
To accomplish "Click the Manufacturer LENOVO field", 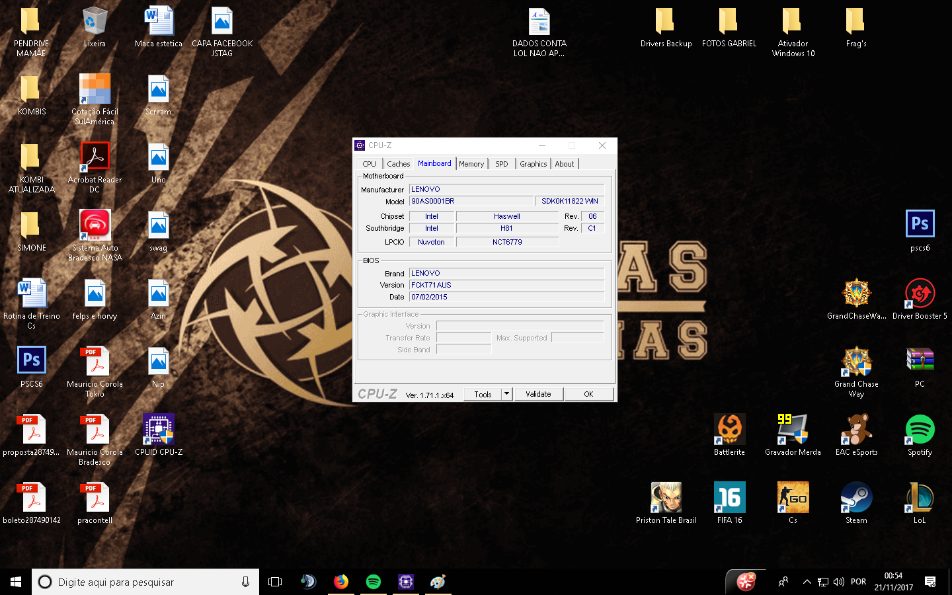I will point(506,189).
